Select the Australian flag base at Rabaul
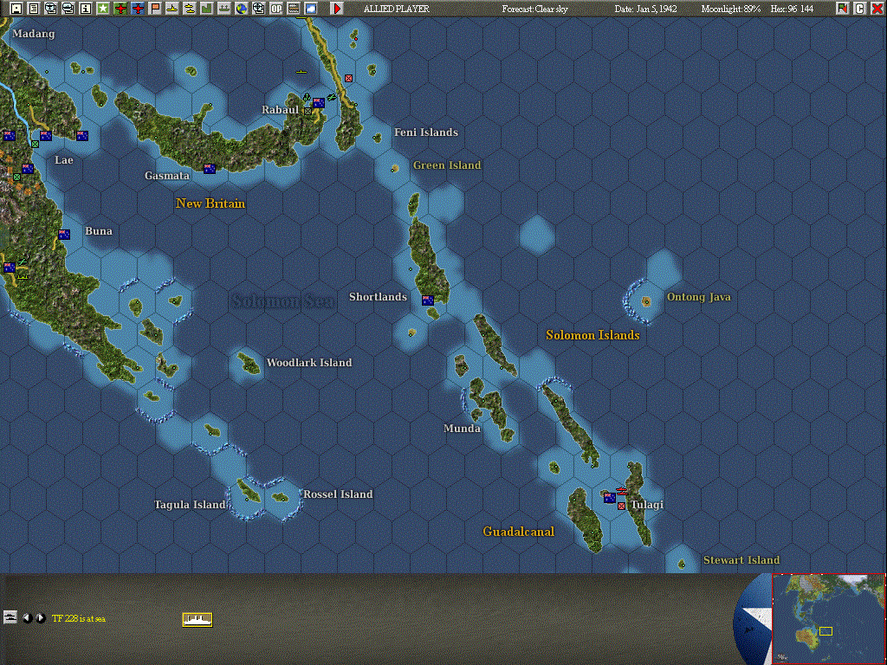The width and height of the screenshot is (887, 665). click(319, 103)
